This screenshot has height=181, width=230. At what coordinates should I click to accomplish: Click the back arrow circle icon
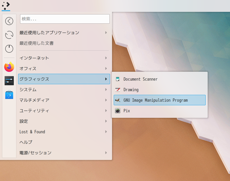(x=9, y=21)
